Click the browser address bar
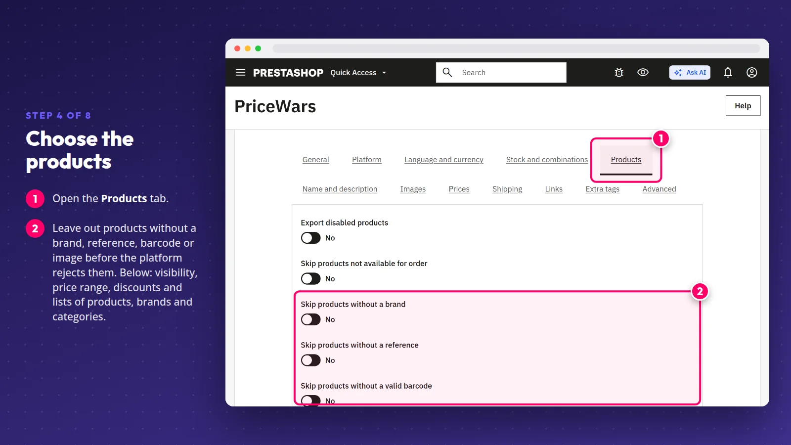The height and width of the screenshot is (445, 791). pos(516,48)
